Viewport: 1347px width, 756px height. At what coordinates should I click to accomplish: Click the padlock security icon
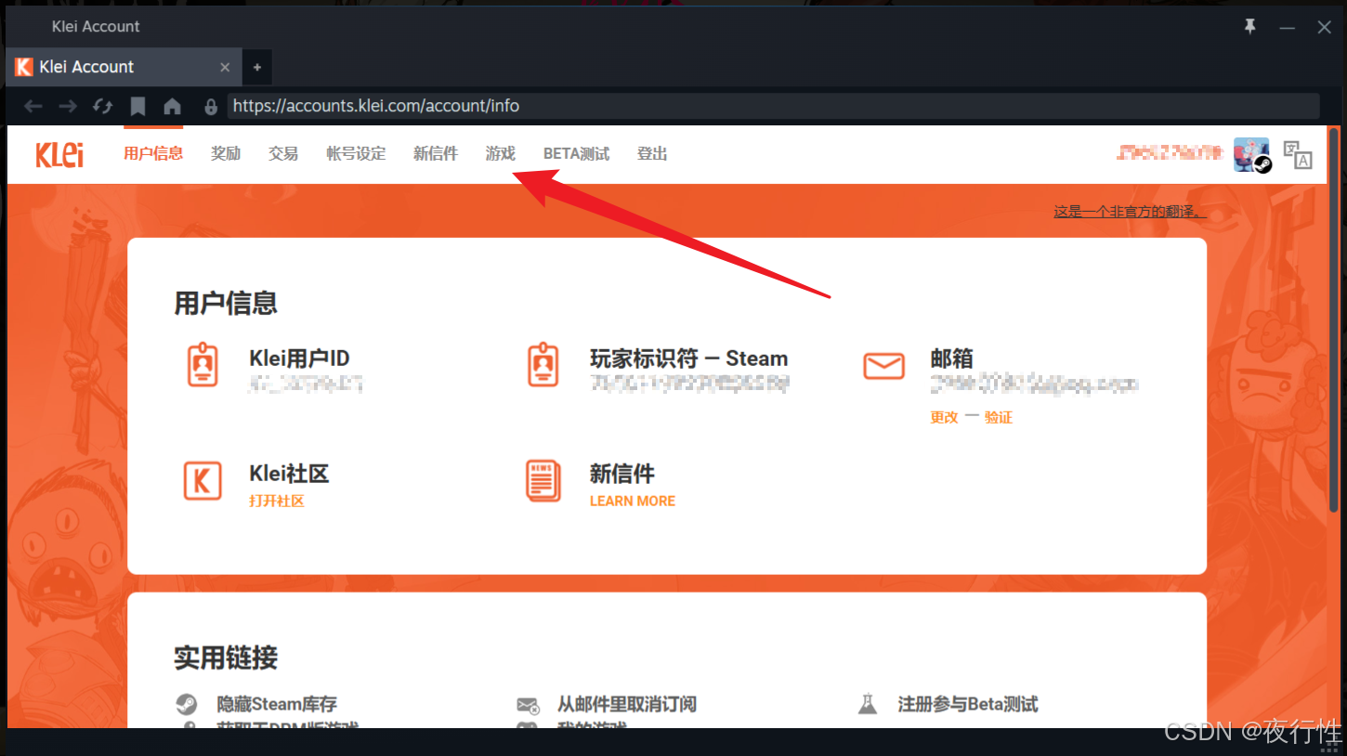pyautogui.click(x=211, y=106)
